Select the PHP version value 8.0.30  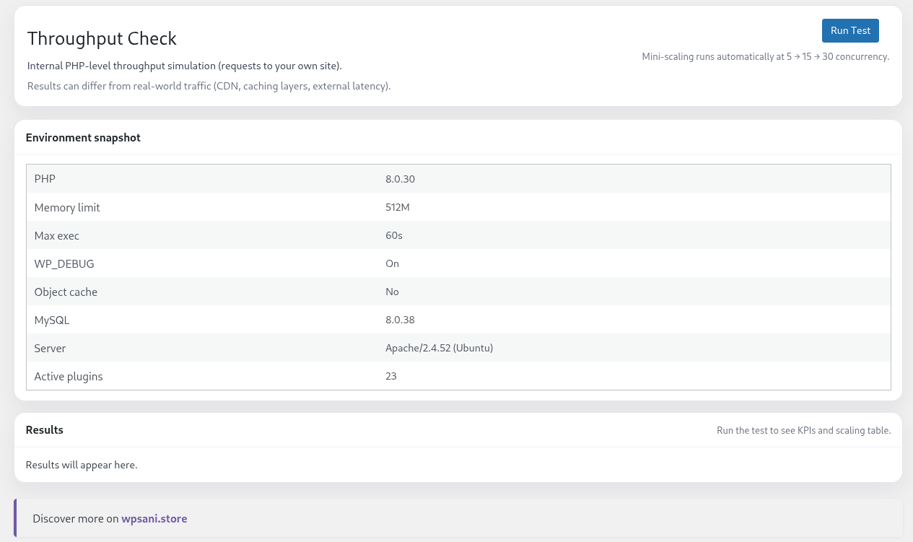click(400, 179)
